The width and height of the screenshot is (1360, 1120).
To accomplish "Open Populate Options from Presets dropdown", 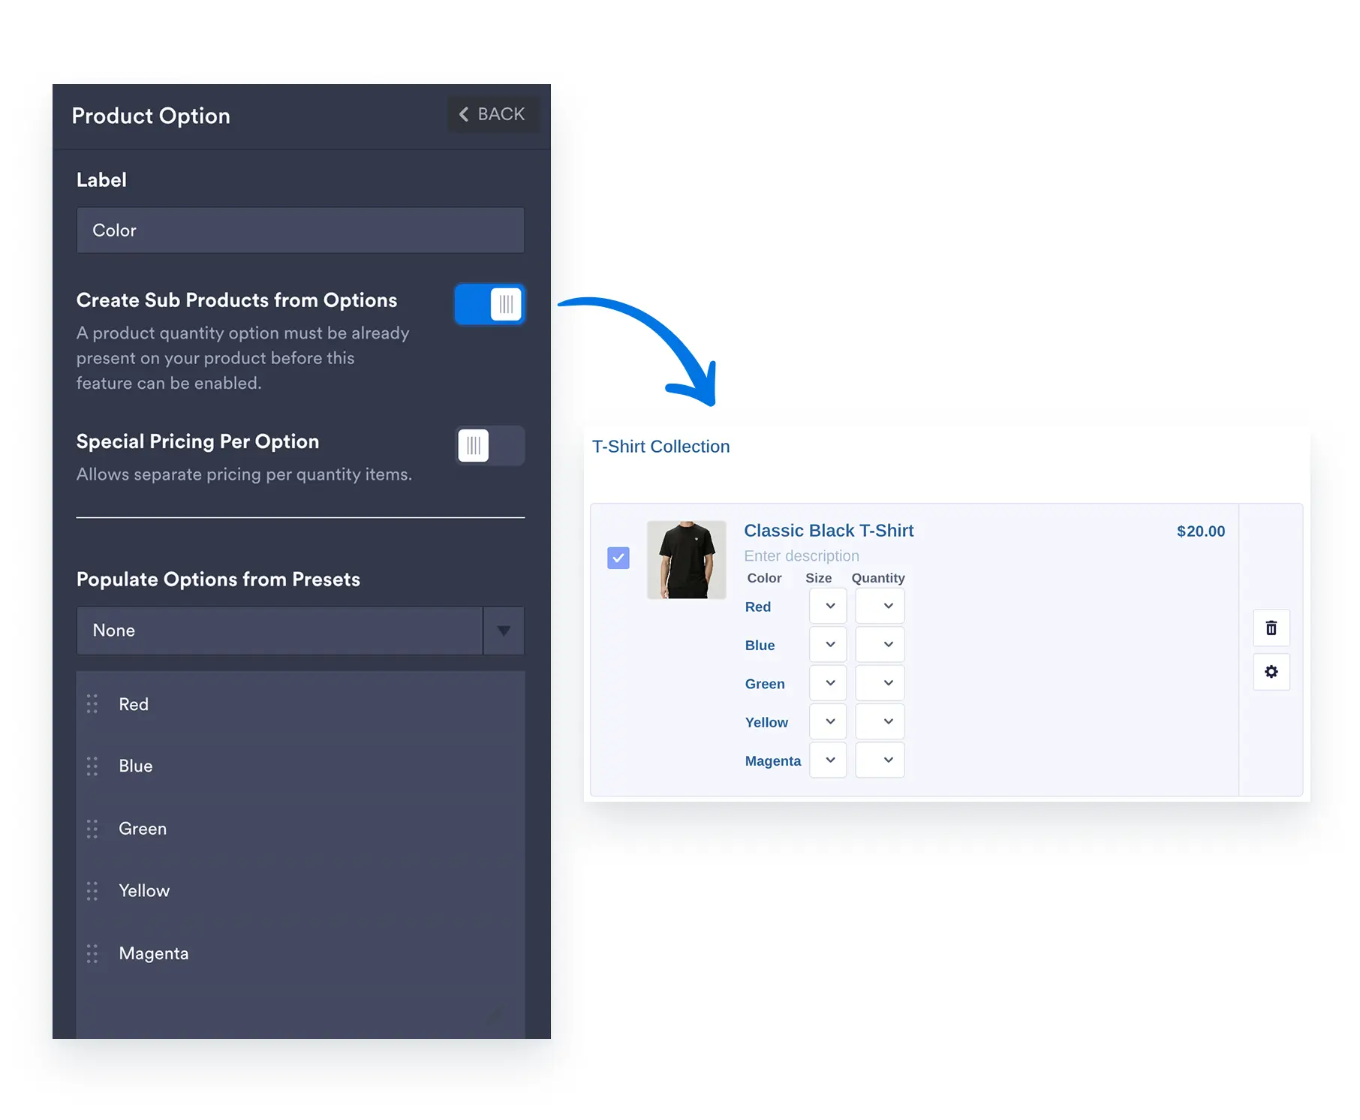I will (300, 631).
